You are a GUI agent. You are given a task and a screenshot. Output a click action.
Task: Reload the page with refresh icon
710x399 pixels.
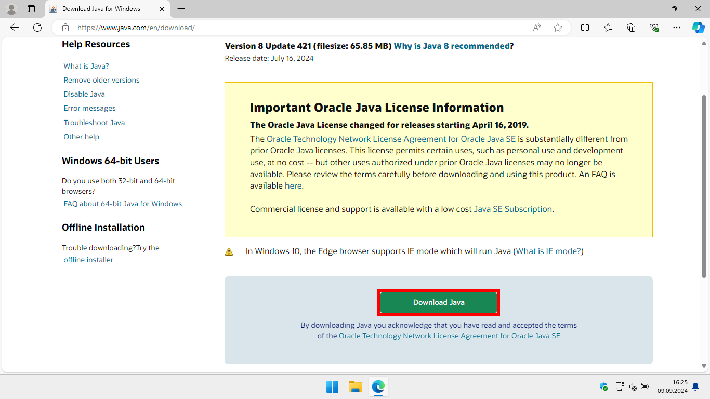pyautogui.click(x=37, y=28)
